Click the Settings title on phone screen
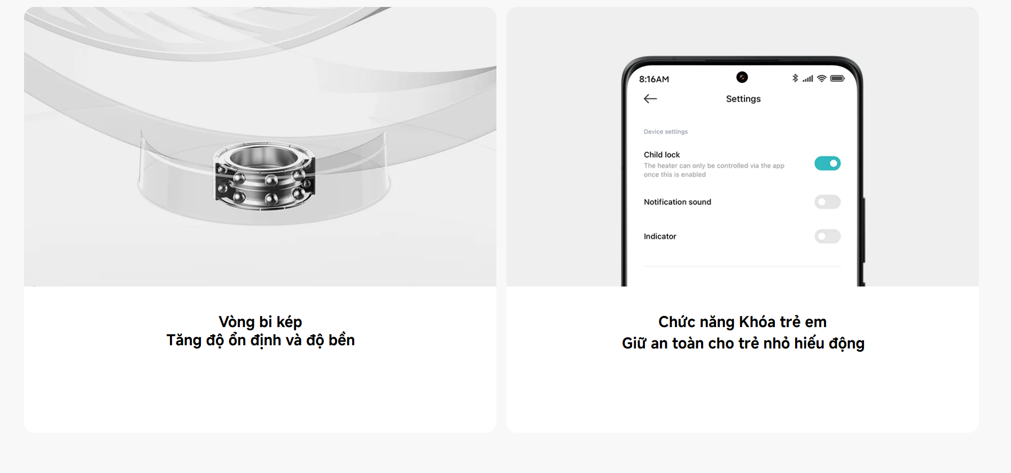This screenshot has width=1011, height=473. coord(743,99)
